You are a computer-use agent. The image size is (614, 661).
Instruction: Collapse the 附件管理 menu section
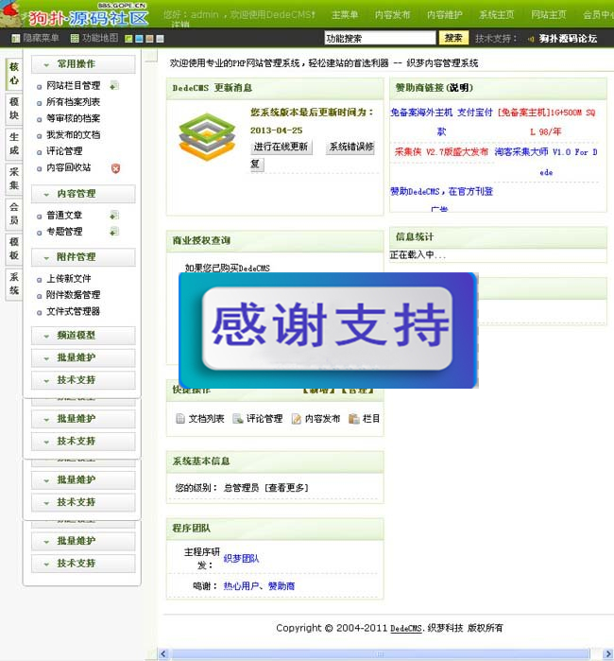(x=83, y=257)
